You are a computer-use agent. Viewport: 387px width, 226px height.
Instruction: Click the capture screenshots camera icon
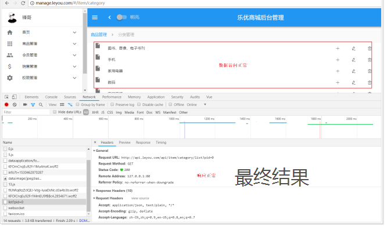click(25, 105)
